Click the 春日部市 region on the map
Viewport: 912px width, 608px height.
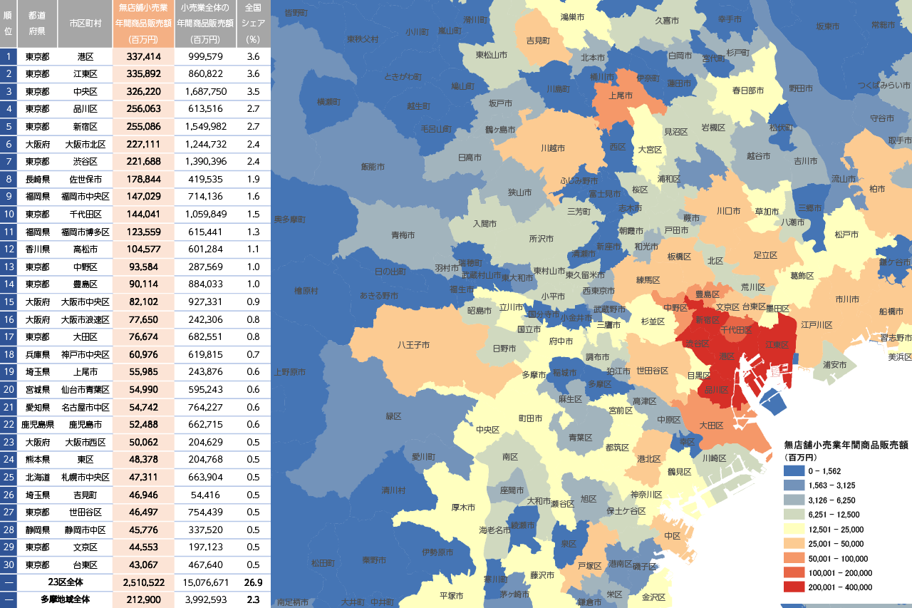pyautogui.click(x=747, y=91)
